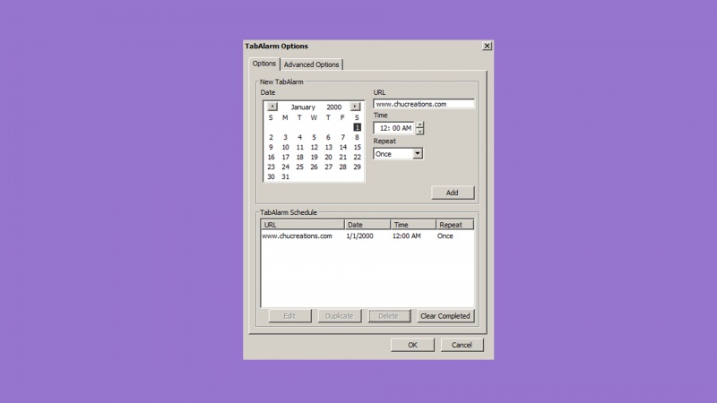Click the Delete button
This screenshot has height=403, width=717.
389,316
